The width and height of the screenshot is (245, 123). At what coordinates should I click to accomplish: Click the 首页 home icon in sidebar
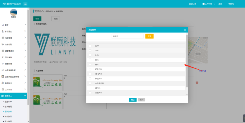pyautogui.click(x=3, y=25)
